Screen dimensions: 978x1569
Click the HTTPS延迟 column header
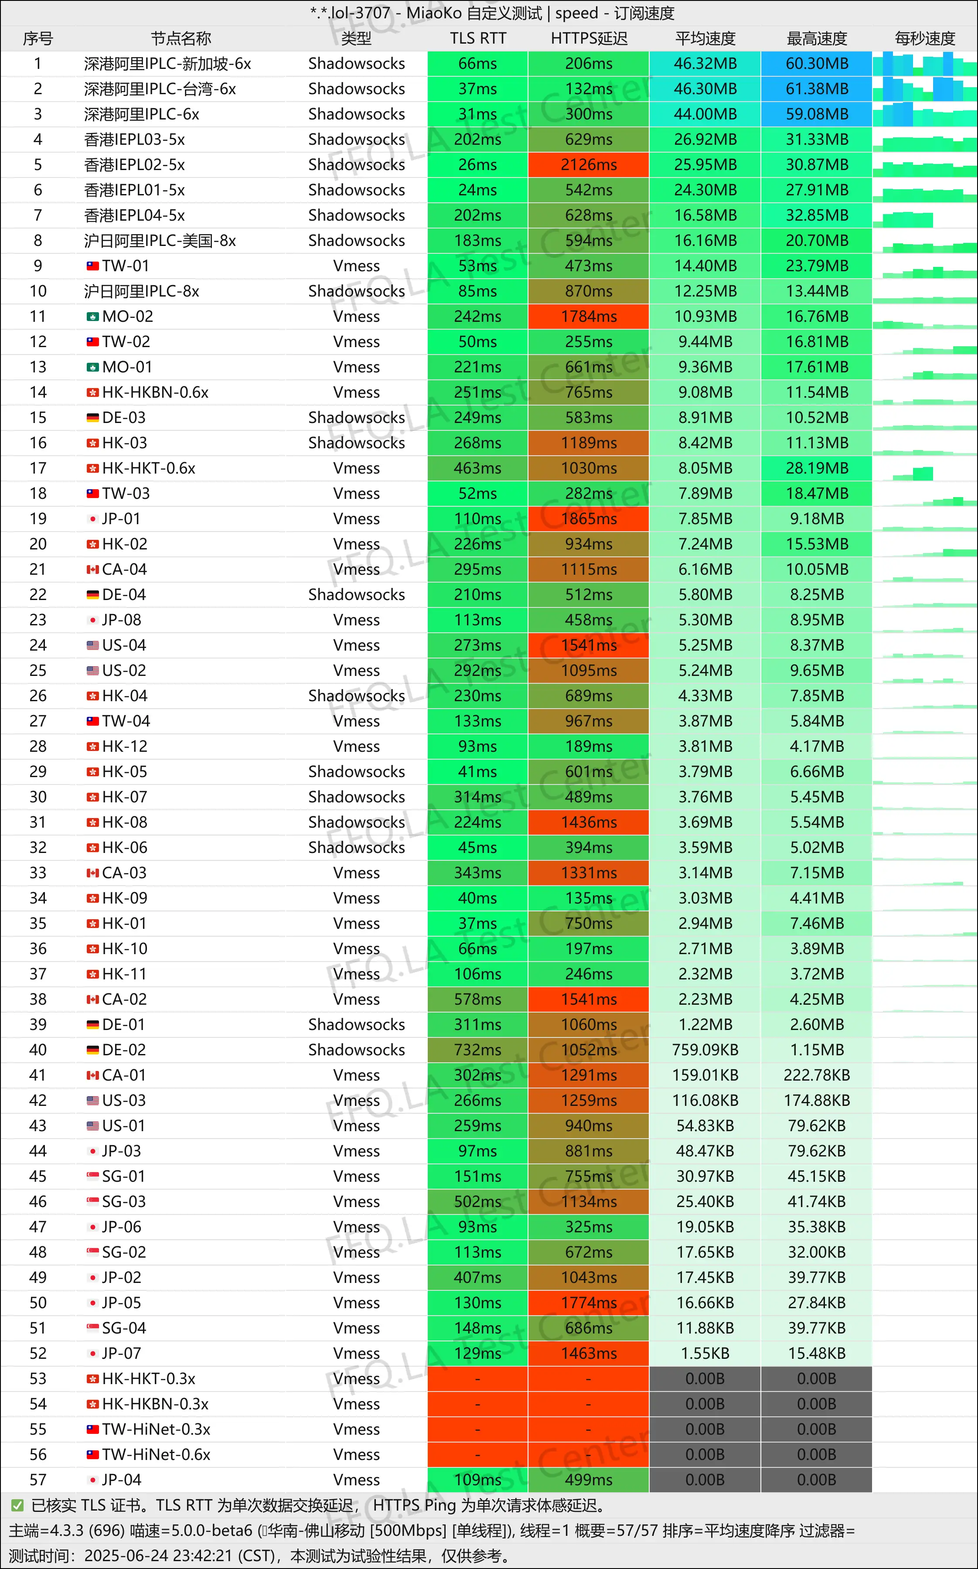[589, 39]
